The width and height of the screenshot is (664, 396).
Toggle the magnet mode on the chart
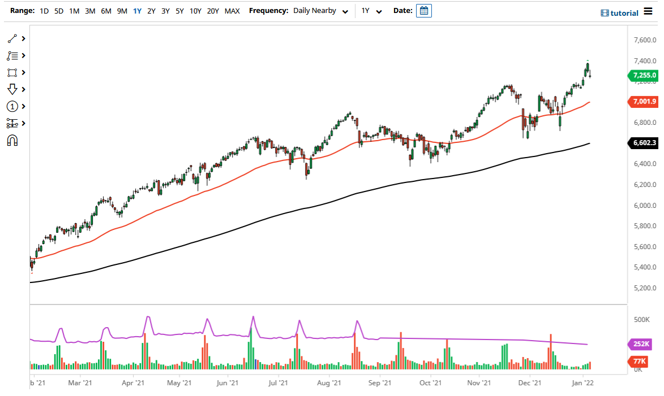pos(12,140)
